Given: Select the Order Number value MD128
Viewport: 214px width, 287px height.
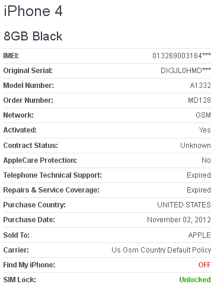Looking at the screenshot, I should (x=199, y=100).
